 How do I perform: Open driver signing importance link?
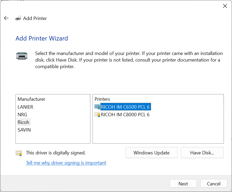tap(66, 163)
